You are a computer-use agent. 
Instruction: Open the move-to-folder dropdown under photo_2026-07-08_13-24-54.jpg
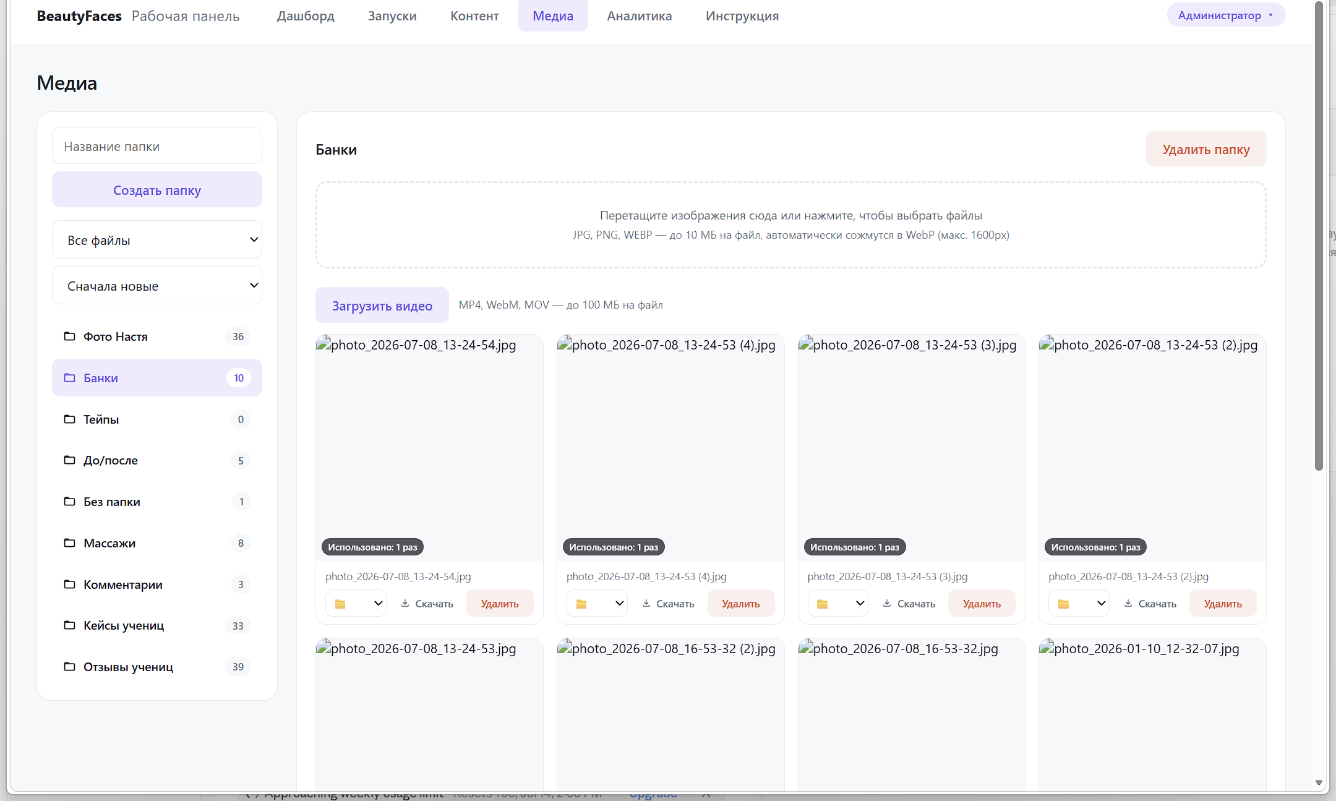coord(356,604)
